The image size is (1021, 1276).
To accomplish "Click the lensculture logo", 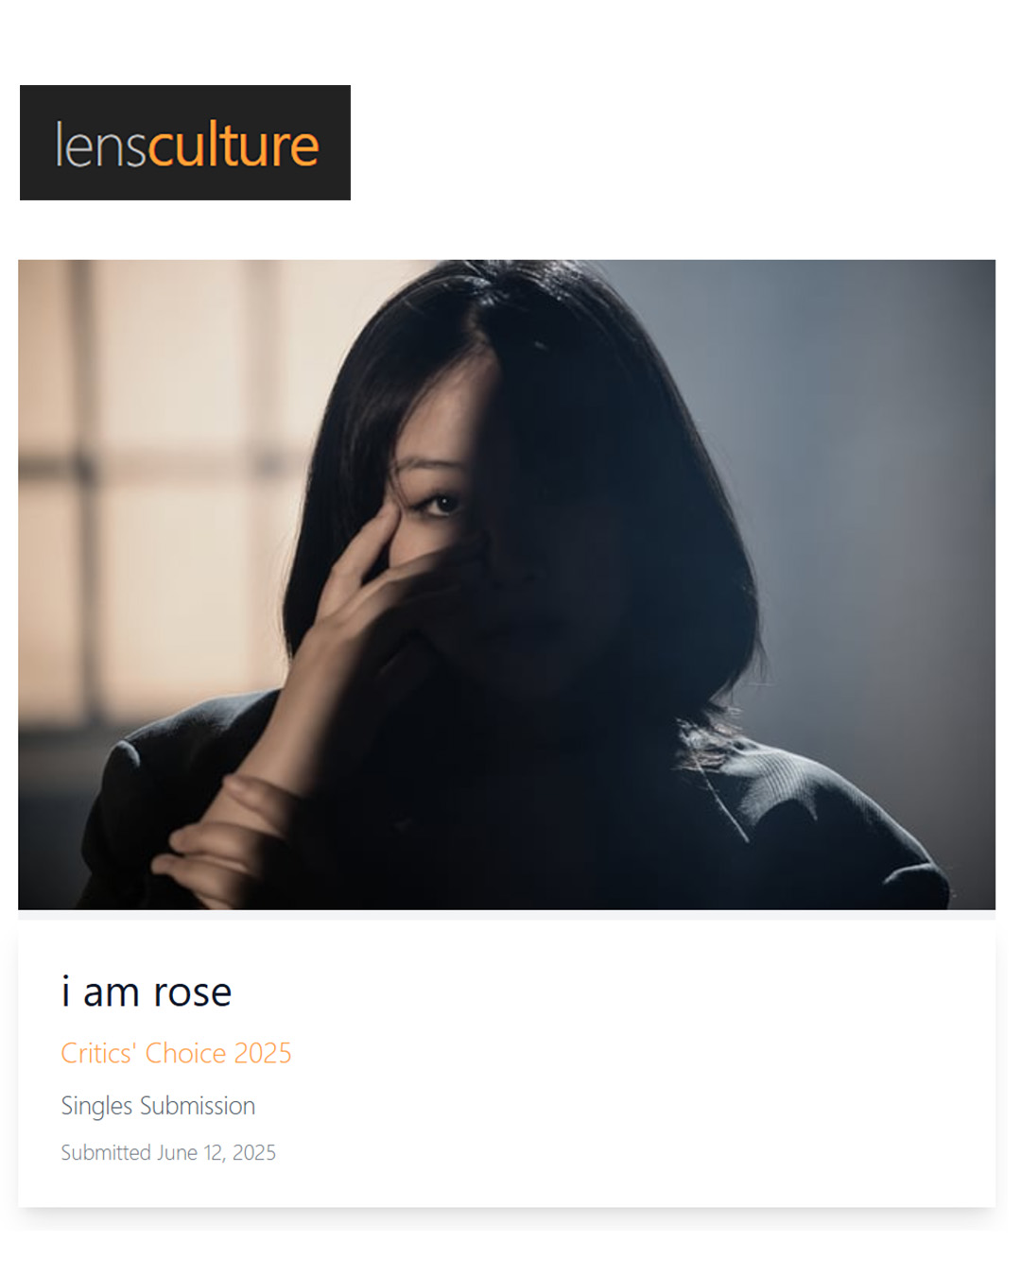I will [x=185, y=143].
